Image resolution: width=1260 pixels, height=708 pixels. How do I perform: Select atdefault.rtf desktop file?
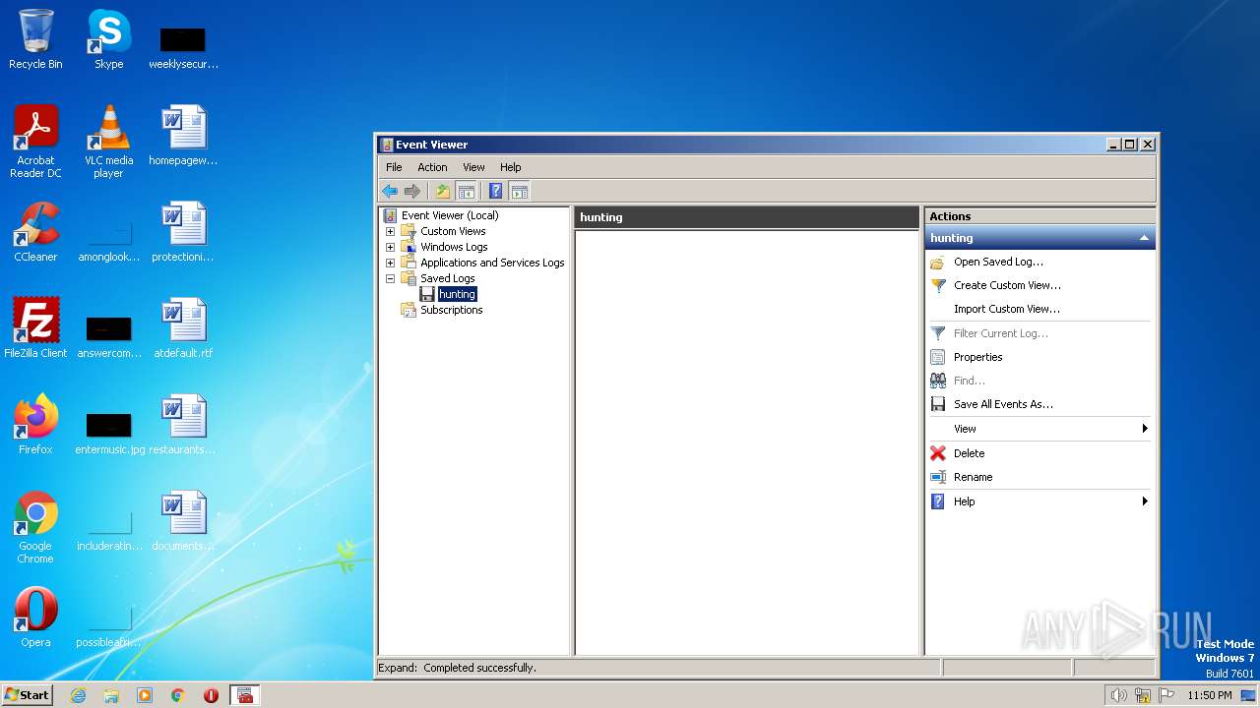point(183,328)
